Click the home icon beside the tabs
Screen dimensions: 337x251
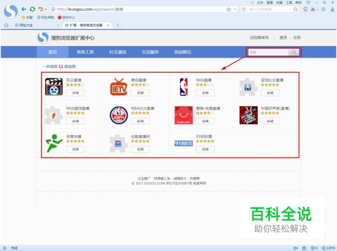[x=6, y=25]
